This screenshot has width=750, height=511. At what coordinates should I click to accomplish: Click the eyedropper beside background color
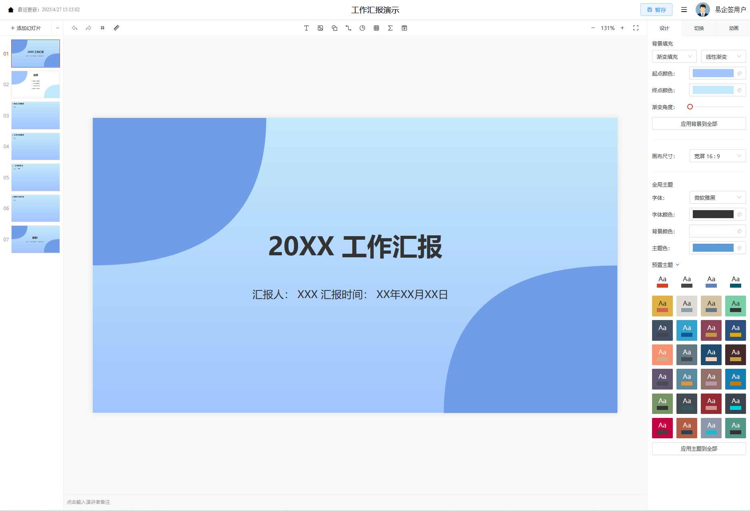(x=740, y=231)
